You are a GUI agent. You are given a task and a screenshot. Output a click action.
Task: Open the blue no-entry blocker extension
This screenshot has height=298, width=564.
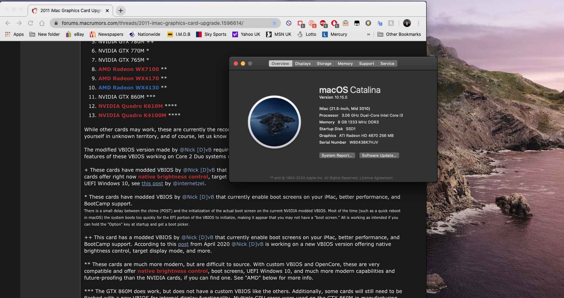[x=289, y=23]
